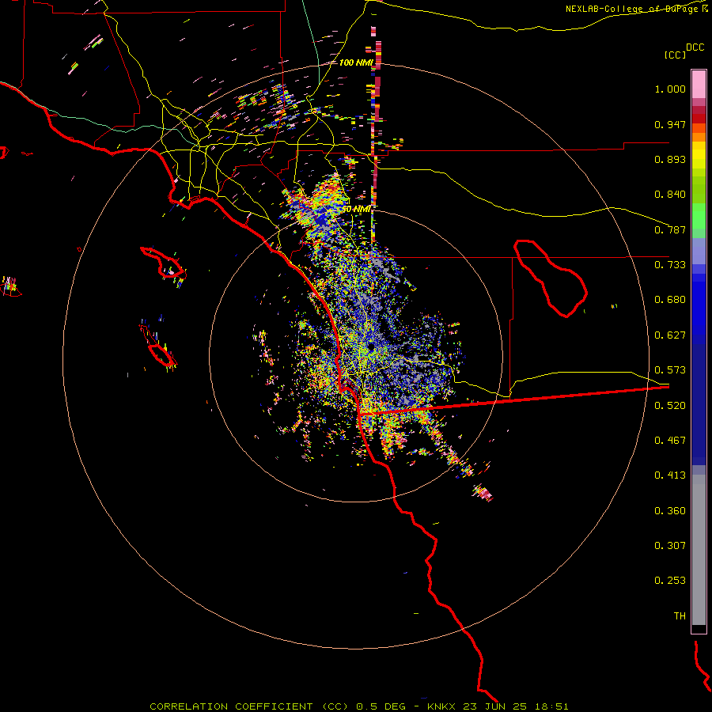Click the [CC] units label
This screenshot has width=712, height=712.
pyautogui.click(x=675, y=55)
